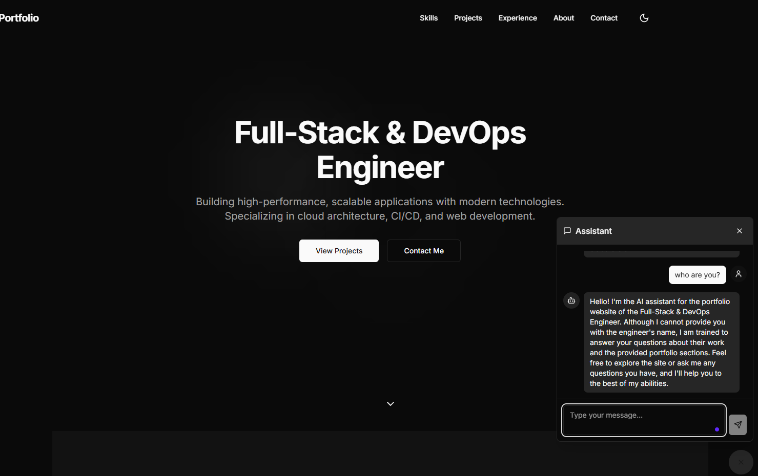Click the Contact Me button
This screenshot has width=758, height=476.
pos(423,250)
